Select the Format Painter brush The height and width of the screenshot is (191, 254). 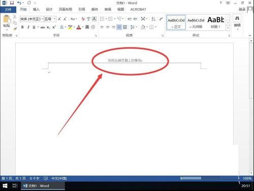15,29
